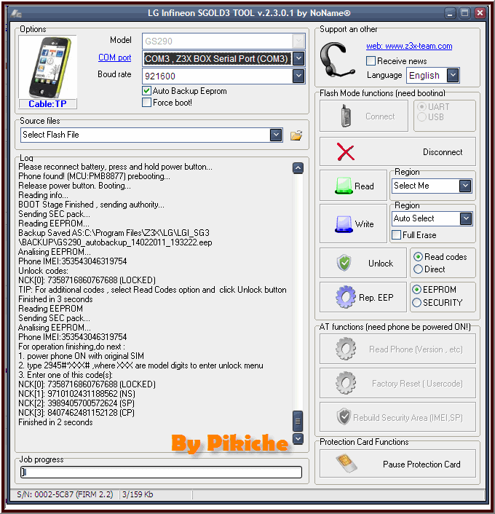Select the UART connection radio button

[421, 106]
